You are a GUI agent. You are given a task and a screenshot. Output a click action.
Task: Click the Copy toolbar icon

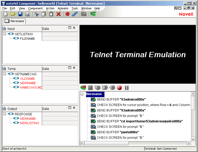pyautogui.click(x=44, y=14)
